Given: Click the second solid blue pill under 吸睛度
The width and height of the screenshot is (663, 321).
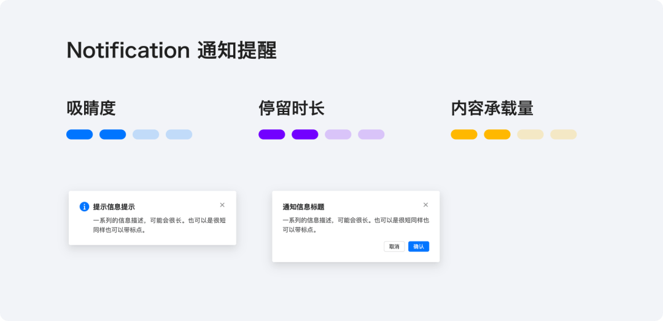Looking at the screenshot, I should tap(112, 135).
